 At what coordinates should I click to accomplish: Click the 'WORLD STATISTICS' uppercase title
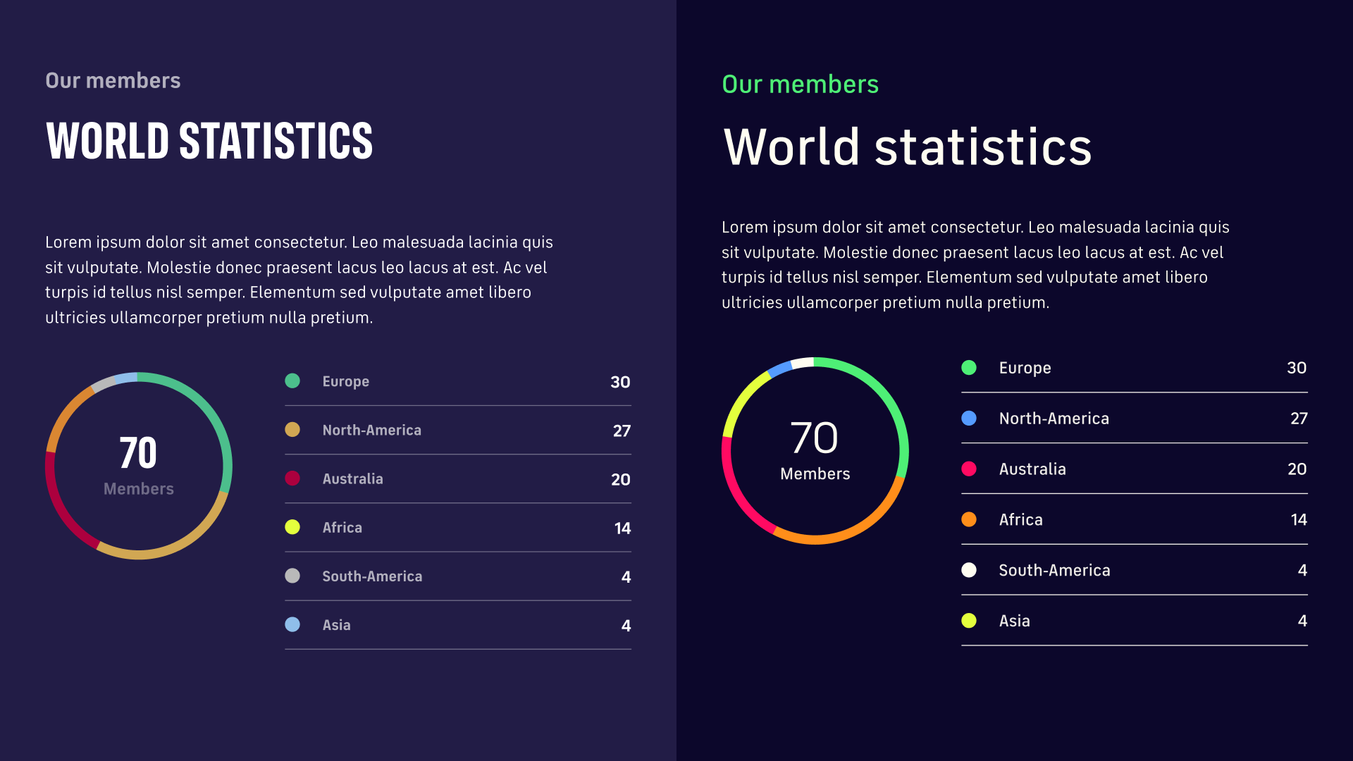[209, 141]
